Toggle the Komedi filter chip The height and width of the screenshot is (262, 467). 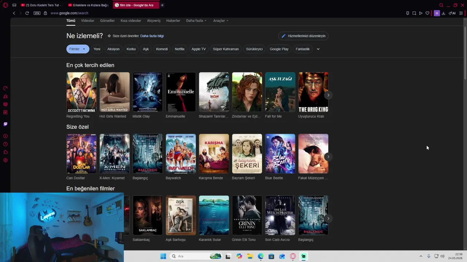point(162,49)
